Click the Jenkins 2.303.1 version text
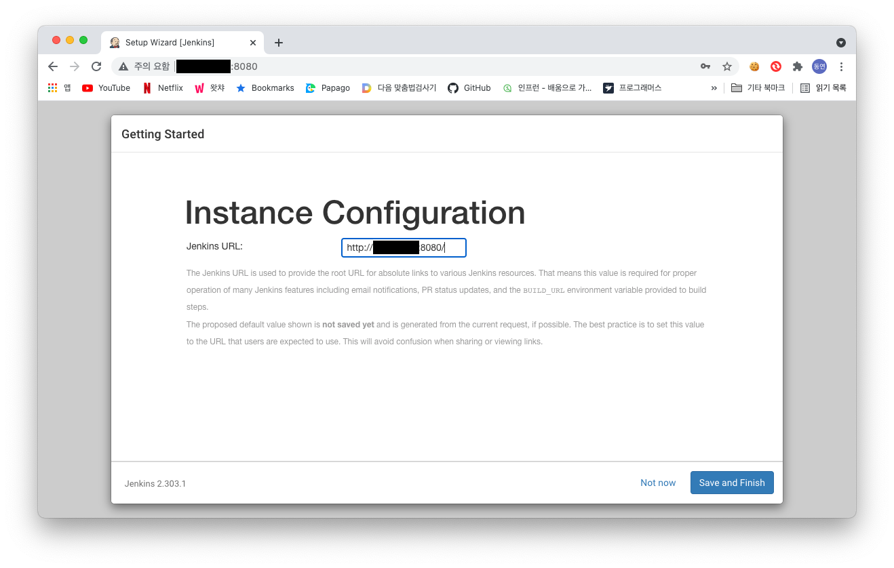This screenshot has width=894, height=568. click(155, 483)
